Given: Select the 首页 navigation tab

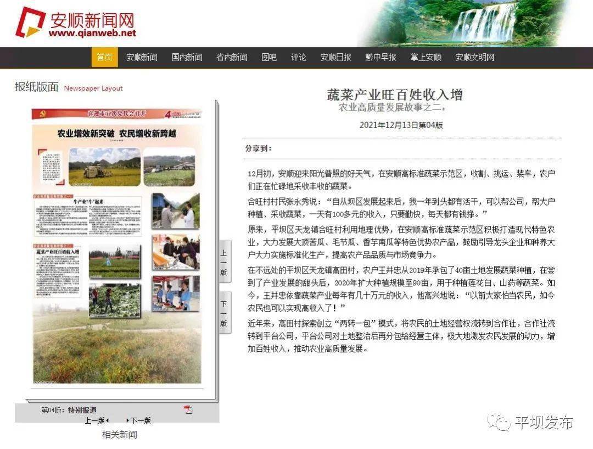Looking at the screenshot, I should (x=105, y=57).
